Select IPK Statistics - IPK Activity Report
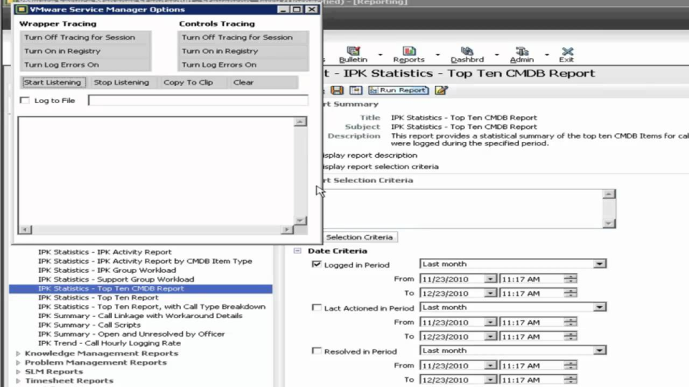 pos(105,252)
